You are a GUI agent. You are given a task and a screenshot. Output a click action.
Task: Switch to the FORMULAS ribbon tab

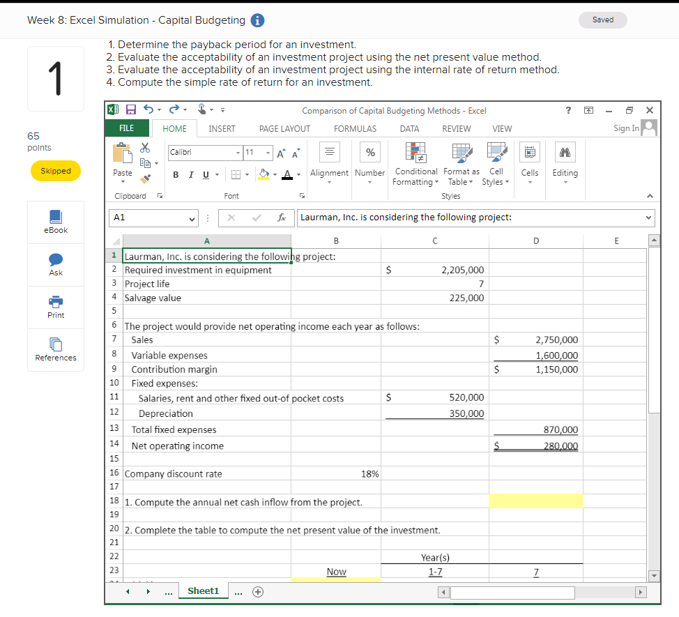click(x=355, y=128)
